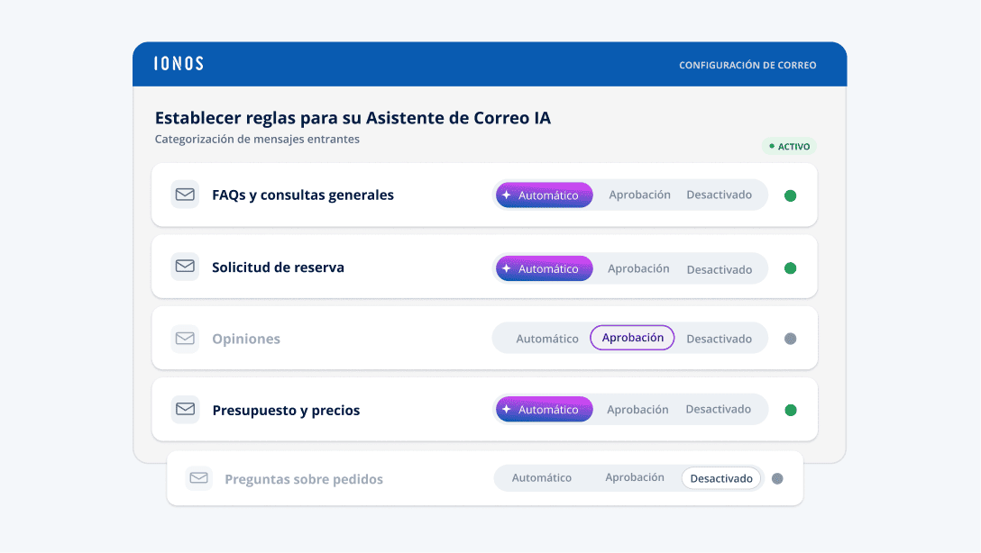Click the Opiniones category label

246,339
